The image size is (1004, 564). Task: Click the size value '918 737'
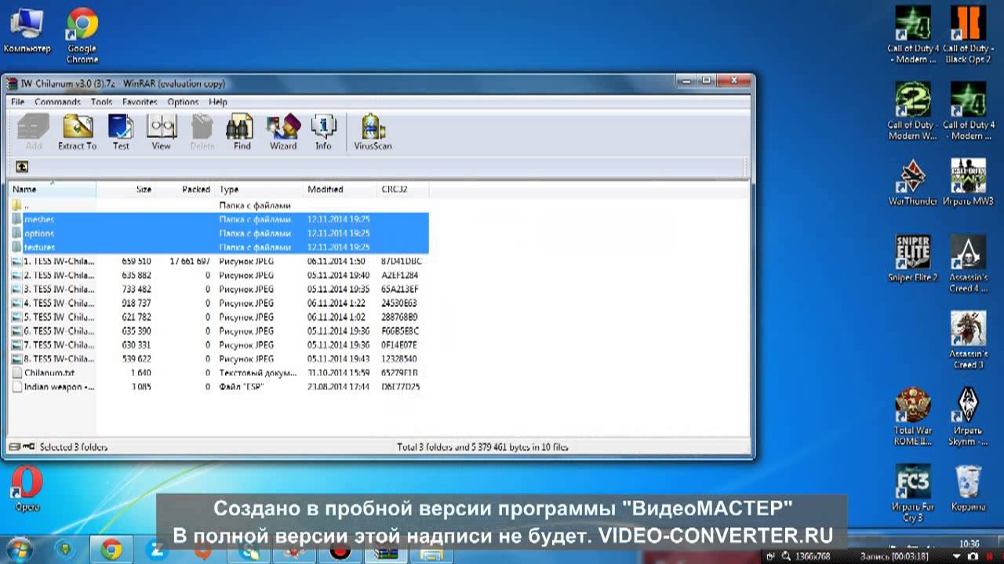(x=136, y=303)
